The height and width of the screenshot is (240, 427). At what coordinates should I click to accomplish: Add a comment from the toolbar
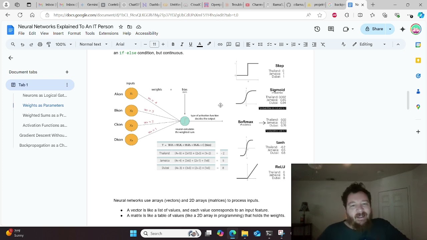[229, 44]
